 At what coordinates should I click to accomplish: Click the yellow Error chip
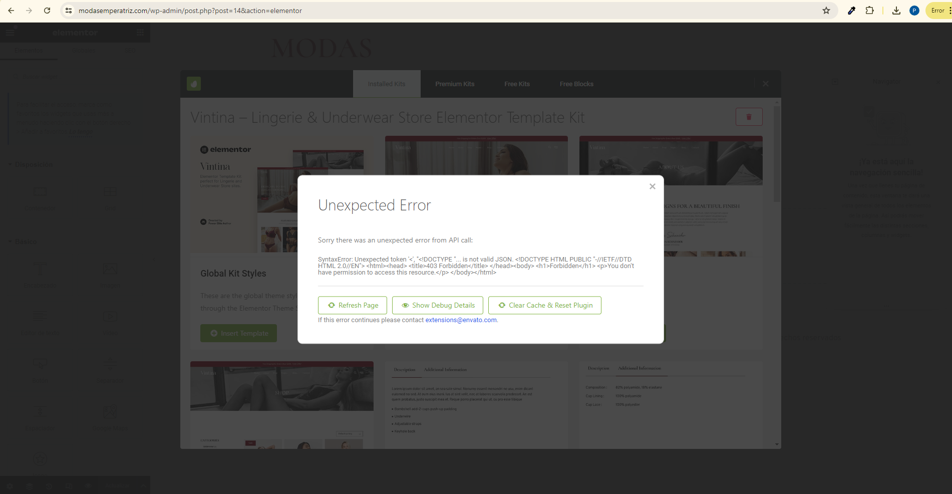(x=938, y=11)
